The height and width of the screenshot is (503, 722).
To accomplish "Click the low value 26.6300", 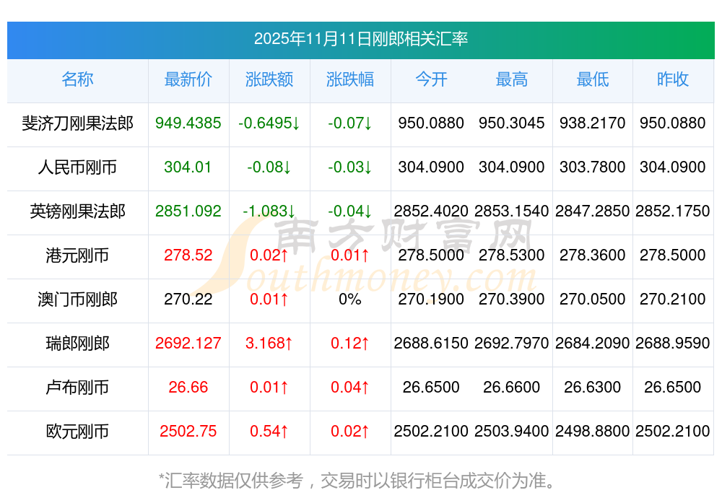I will (x=593, y=387).
